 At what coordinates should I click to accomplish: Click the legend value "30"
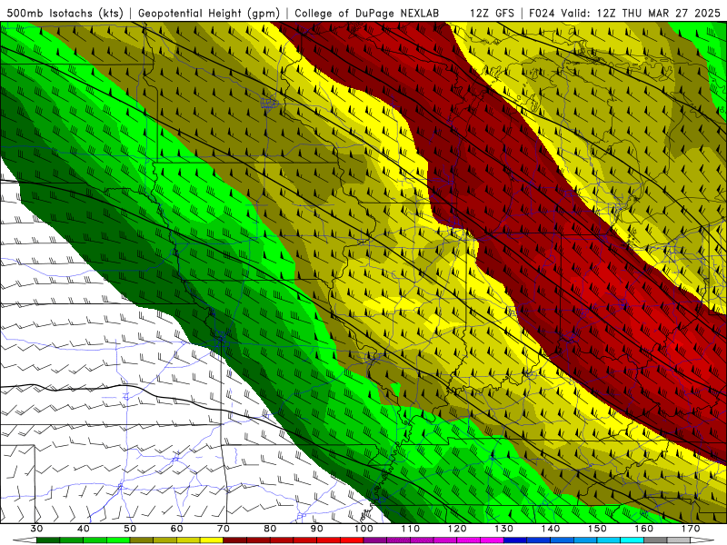pyautogui.click(x=36, y=529)
